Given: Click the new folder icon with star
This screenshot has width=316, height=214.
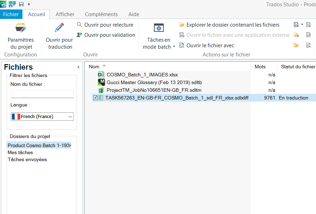Looking at the screenshot, I should (x=296, y=45).
